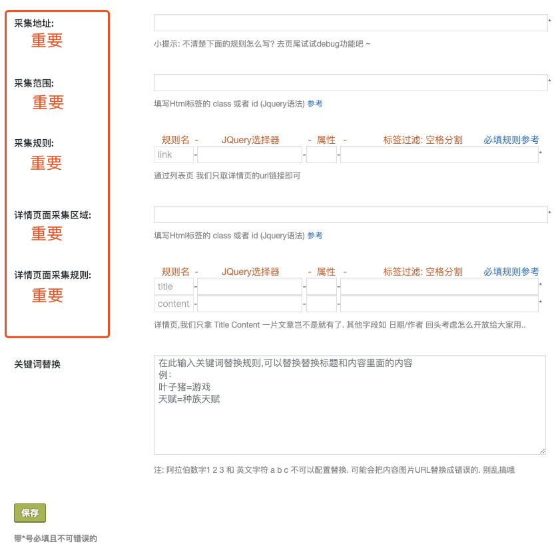Image resolution: width=560 pixels, height=548 pixels.
Task: Click the attribute field in title row
Action: tap(322, 286)
